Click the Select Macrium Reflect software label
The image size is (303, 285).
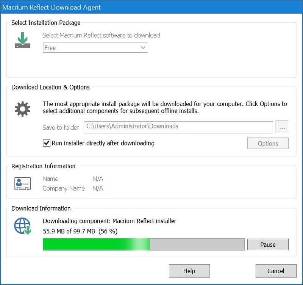pos(101,35)
